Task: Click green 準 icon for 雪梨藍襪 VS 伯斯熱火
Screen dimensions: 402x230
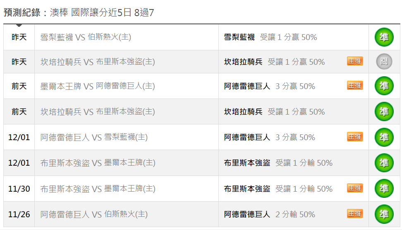Action: [x=384, y=38]
